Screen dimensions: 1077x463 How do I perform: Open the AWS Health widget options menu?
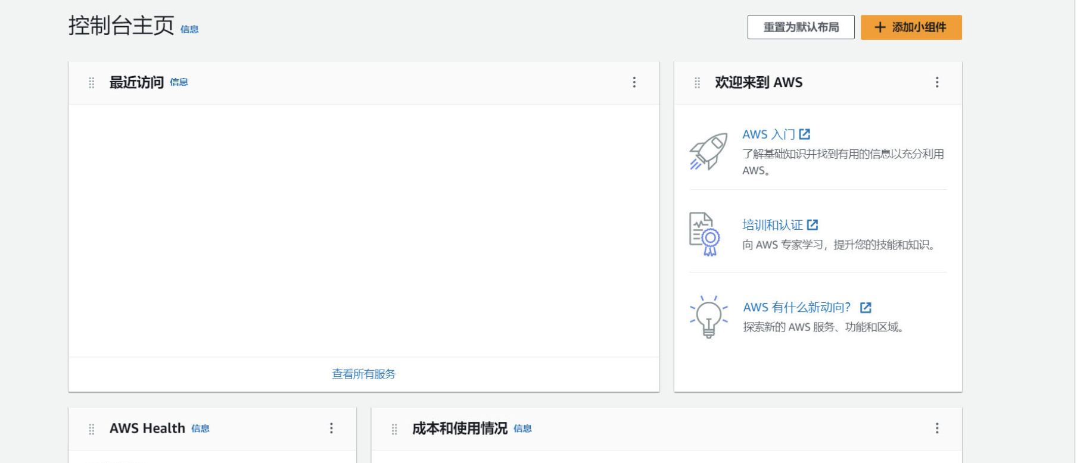[x=331, y=428]
